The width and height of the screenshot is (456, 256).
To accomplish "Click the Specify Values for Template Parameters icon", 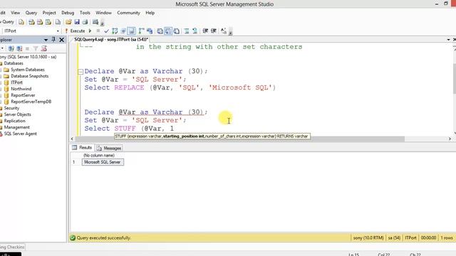I will coord(224,31).
